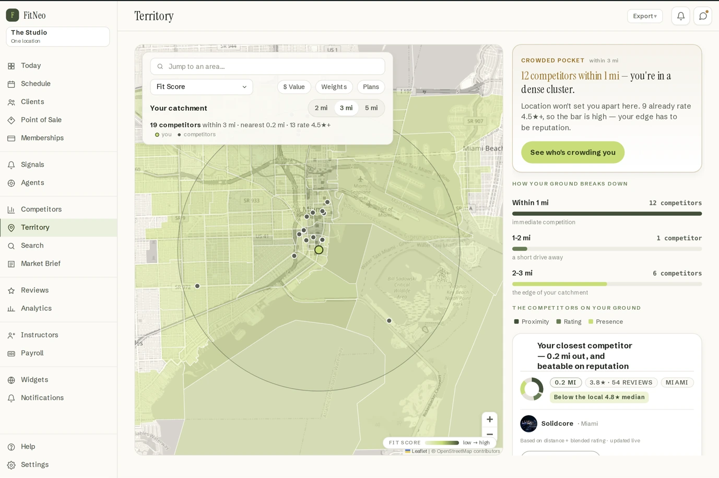719x478 pixels.
Task: Click the Market Brief document icon
Action: point(11,264)
